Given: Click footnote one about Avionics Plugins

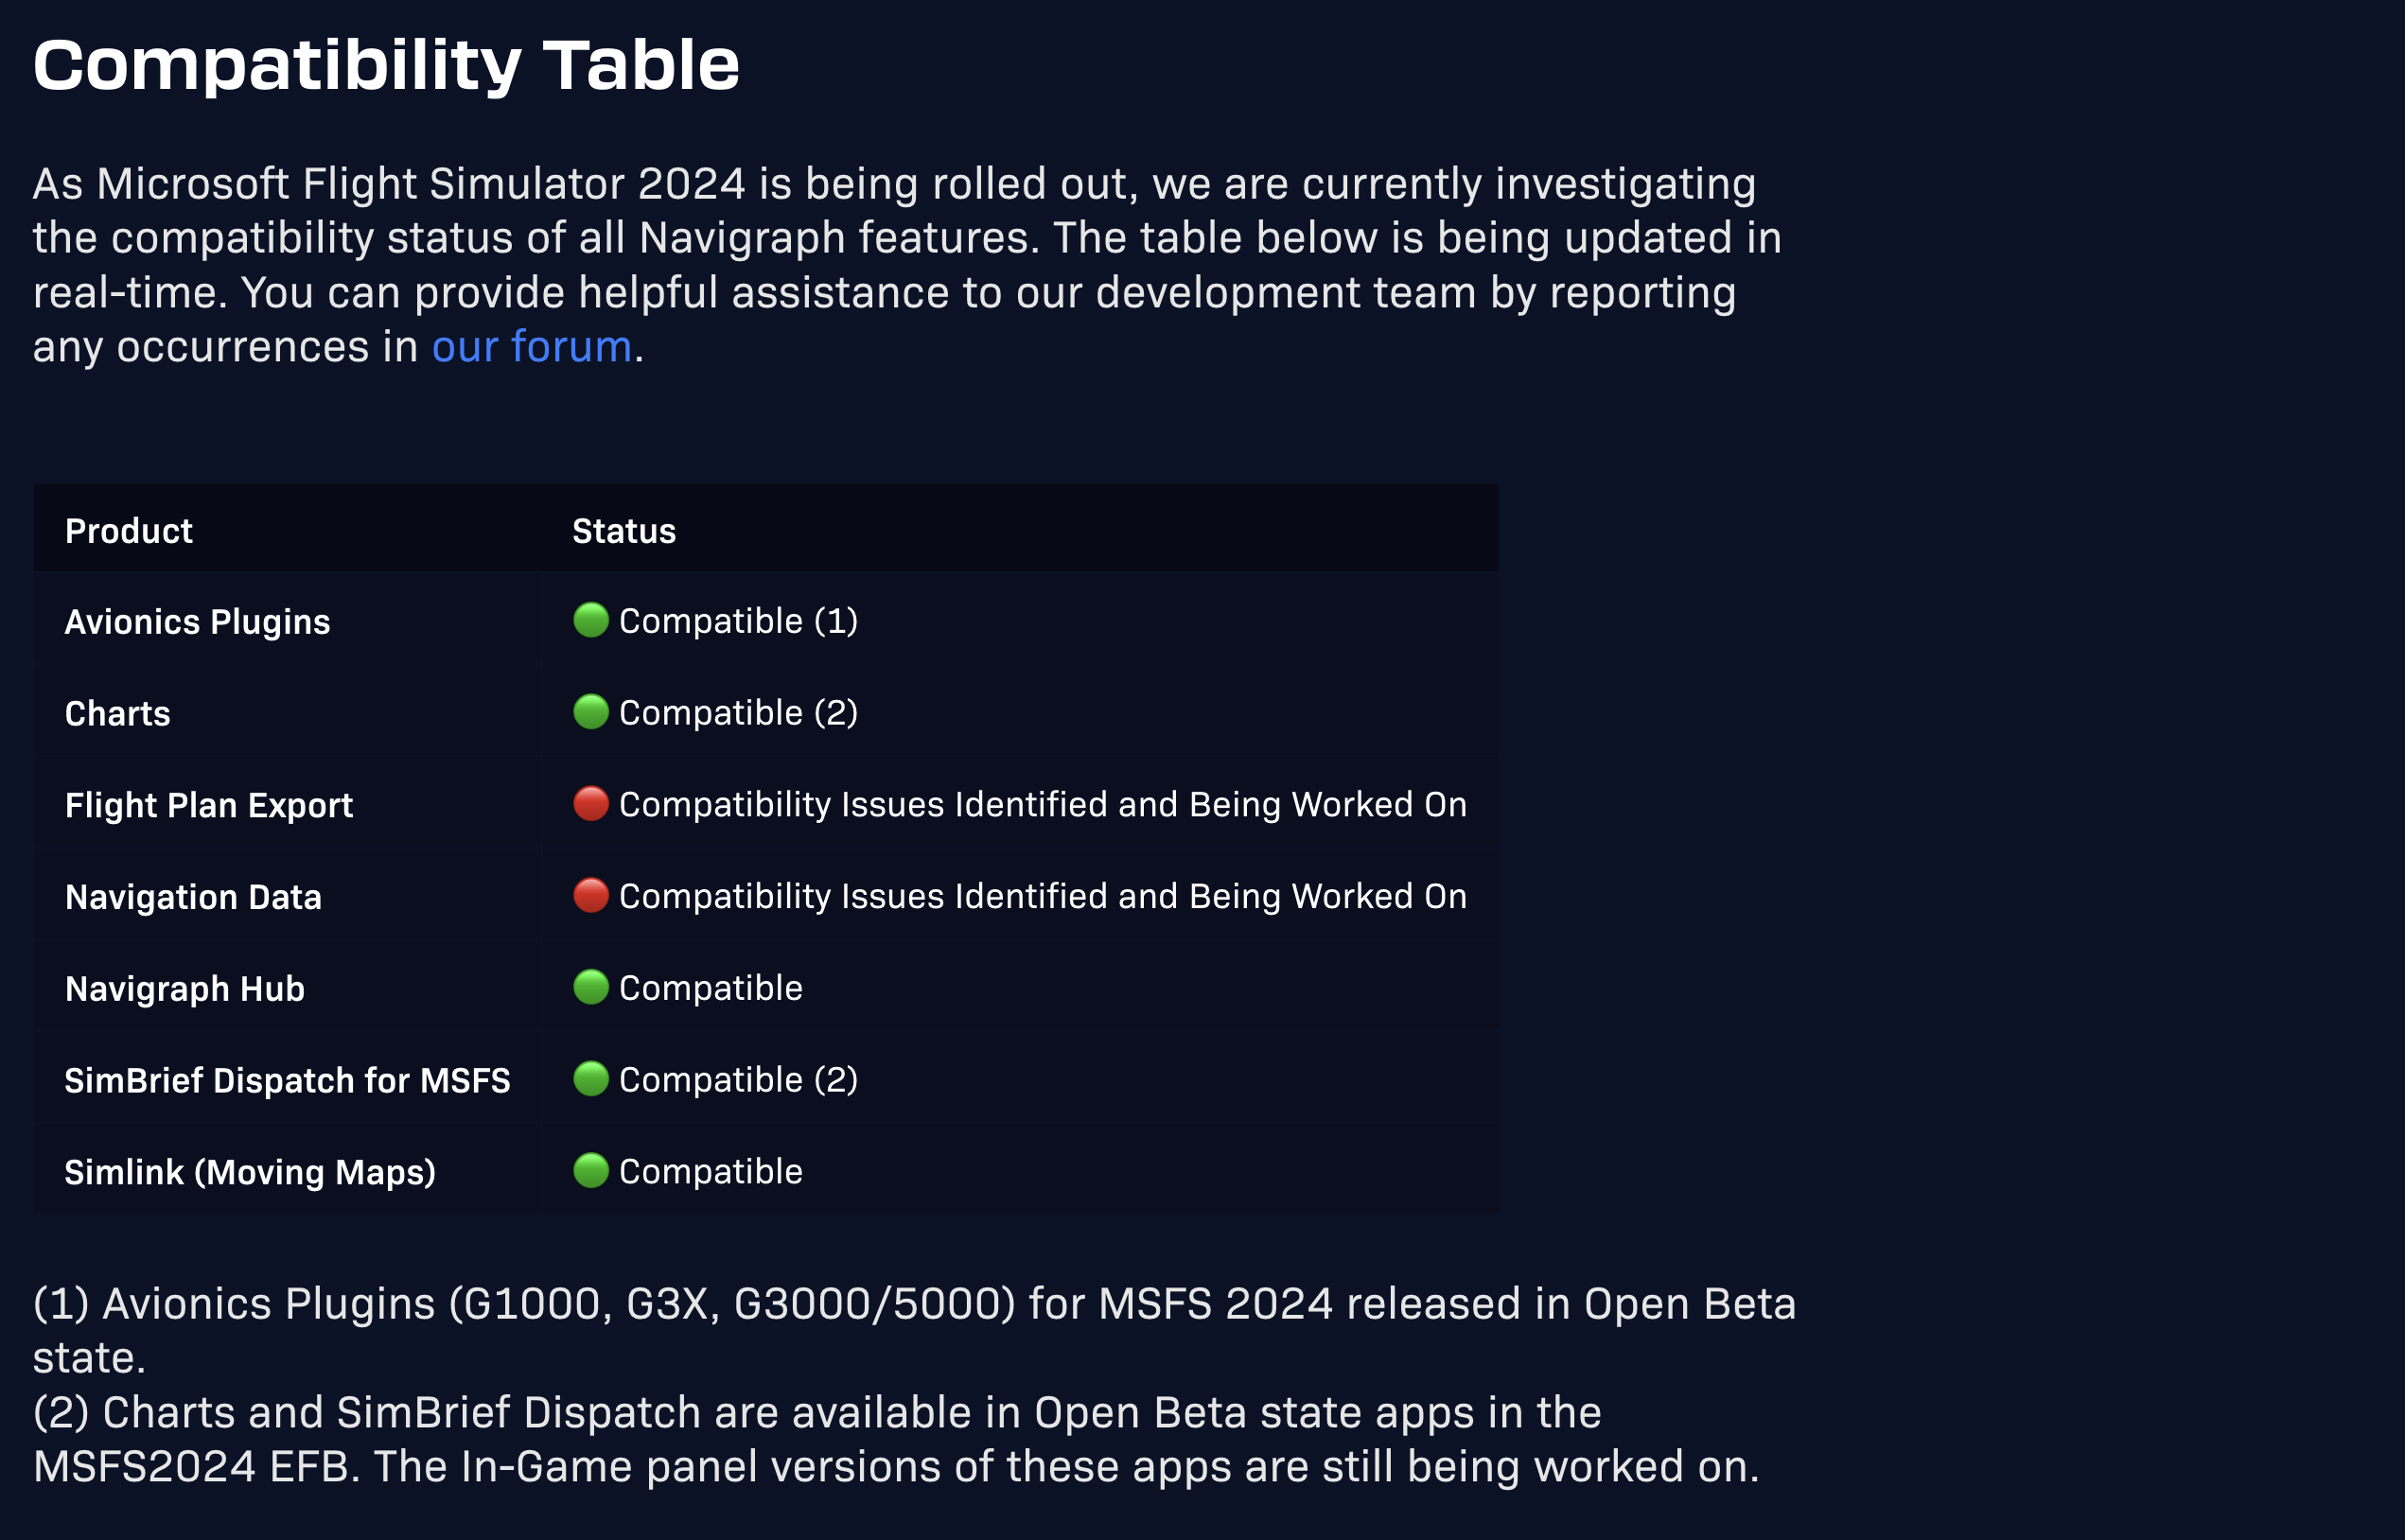Looking at the screenshot, I should point(914,1305).
